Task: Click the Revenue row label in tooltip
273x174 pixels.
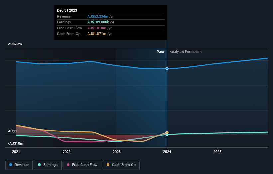Action: click(64, 16)
